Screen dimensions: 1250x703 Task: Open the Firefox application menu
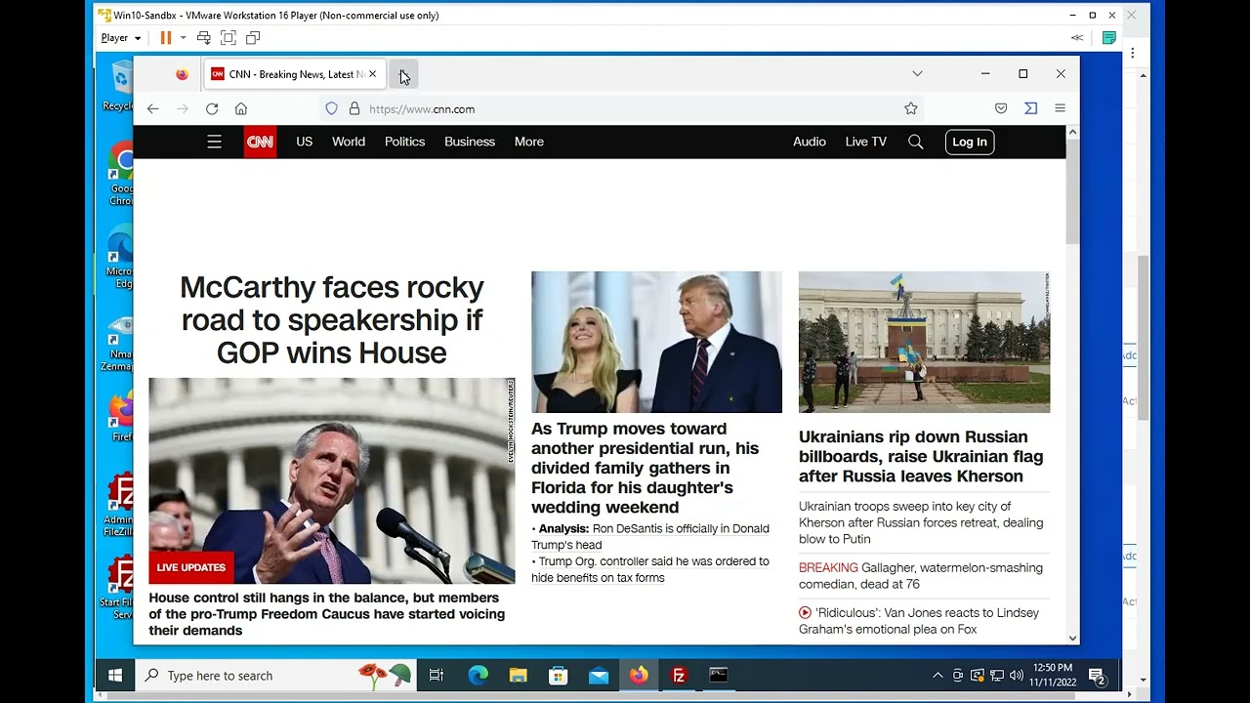coord(1060,108)
